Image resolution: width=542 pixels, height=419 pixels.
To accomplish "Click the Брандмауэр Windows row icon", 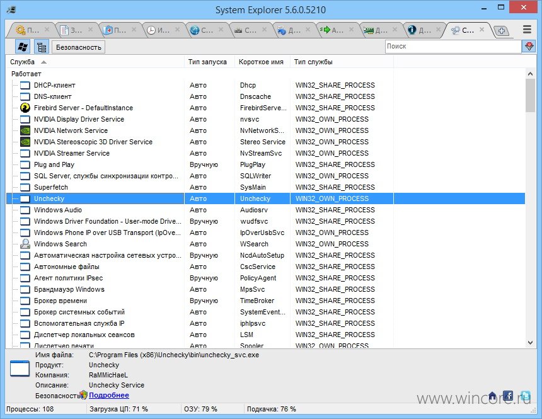I will point(25,289).
